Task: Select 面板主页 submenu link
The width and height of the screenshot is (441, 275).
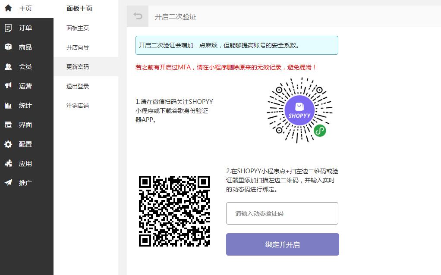Action: coord(78,28)
